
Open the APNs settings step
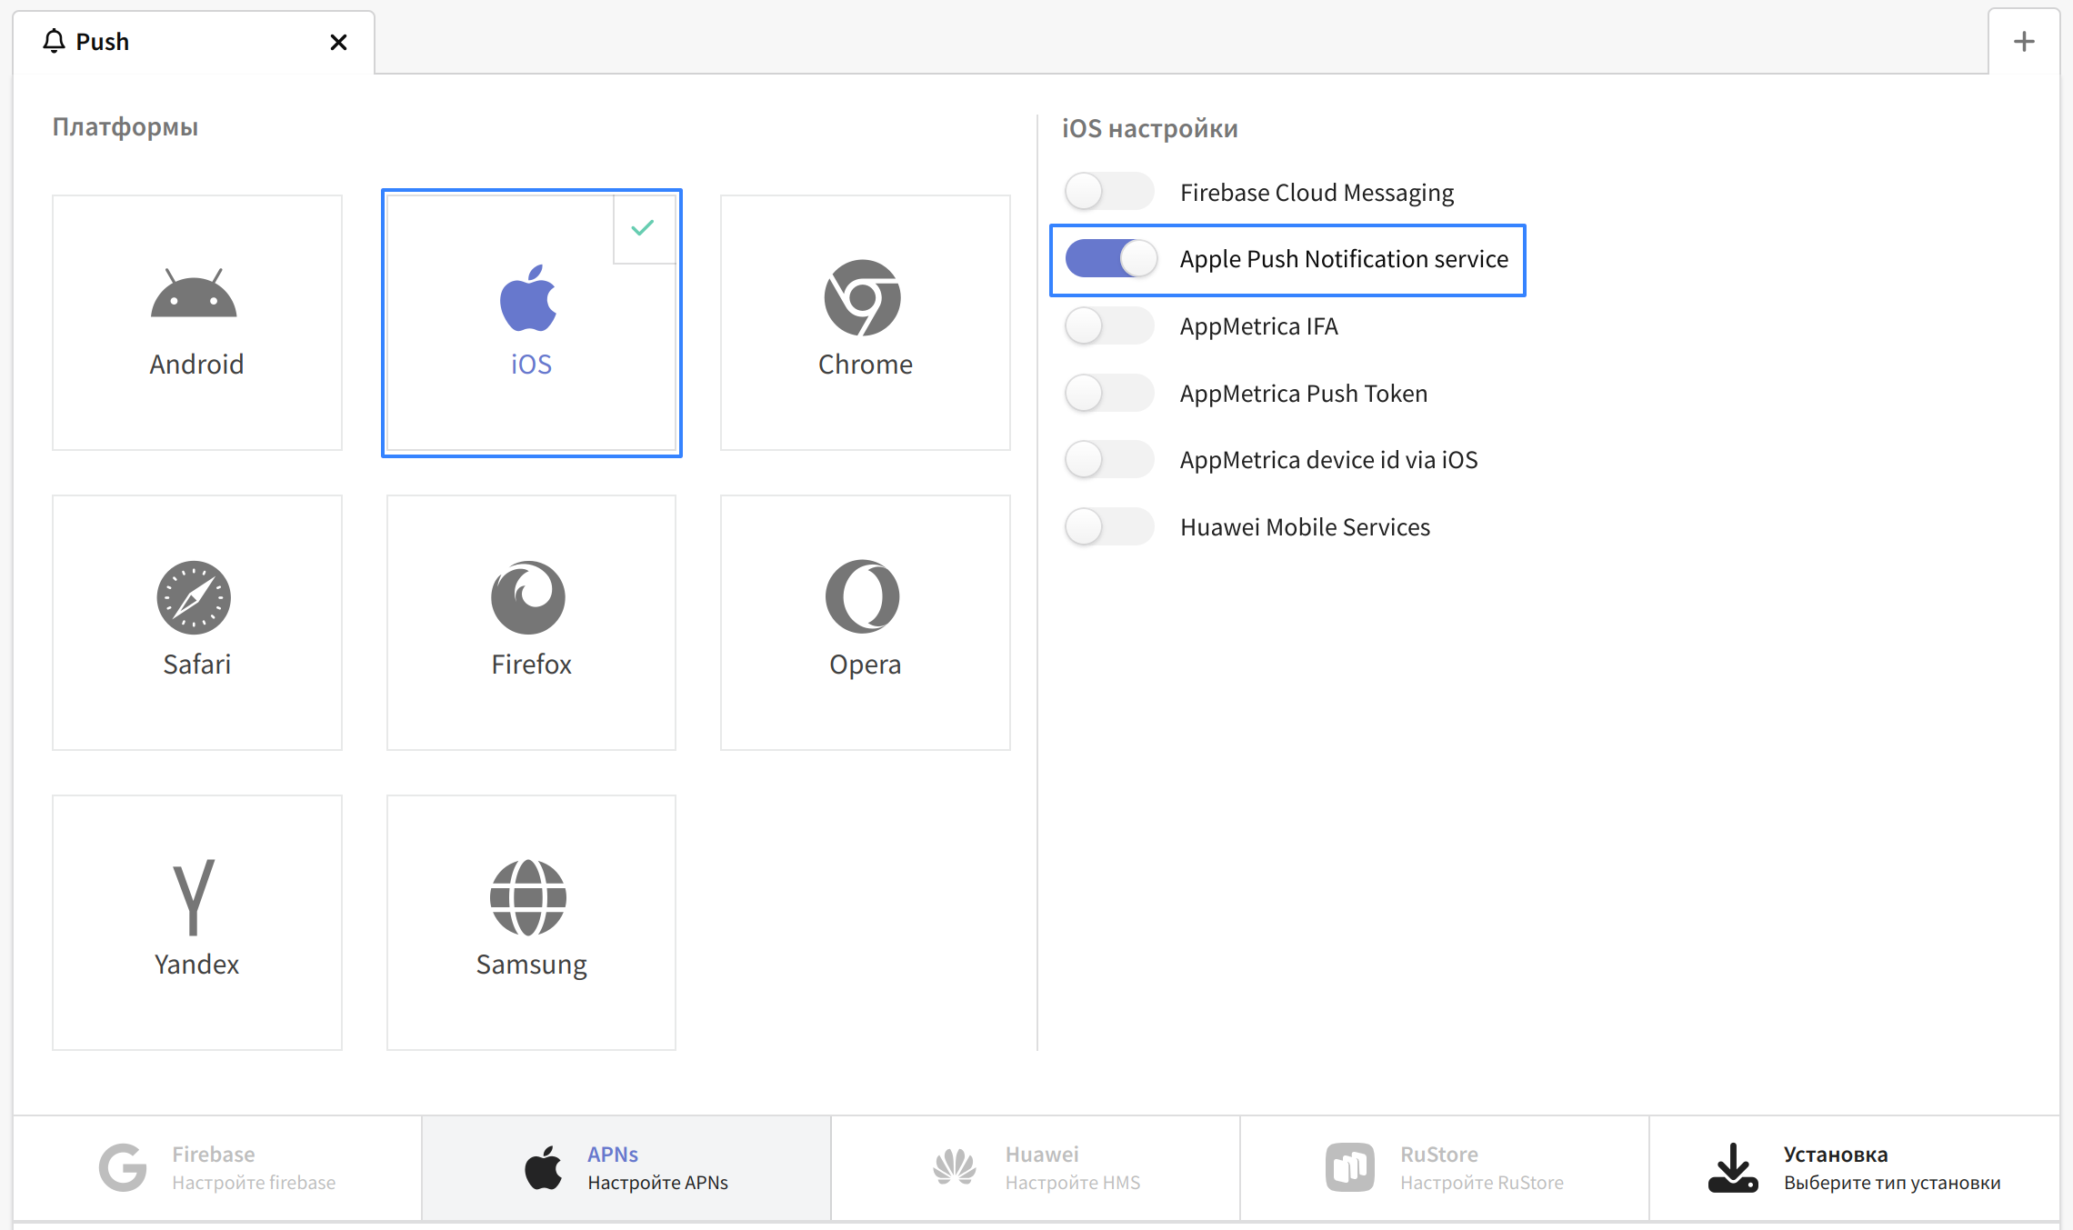tap(626, 1168)
